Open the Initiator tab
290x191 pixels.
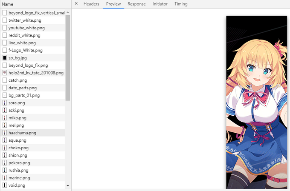(160, 4)
